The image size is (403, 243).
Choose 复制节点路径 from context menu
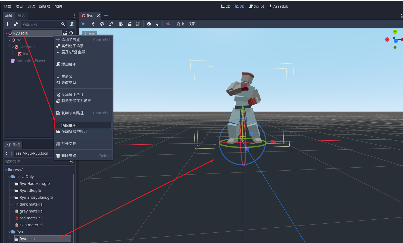tap(83, 113)
